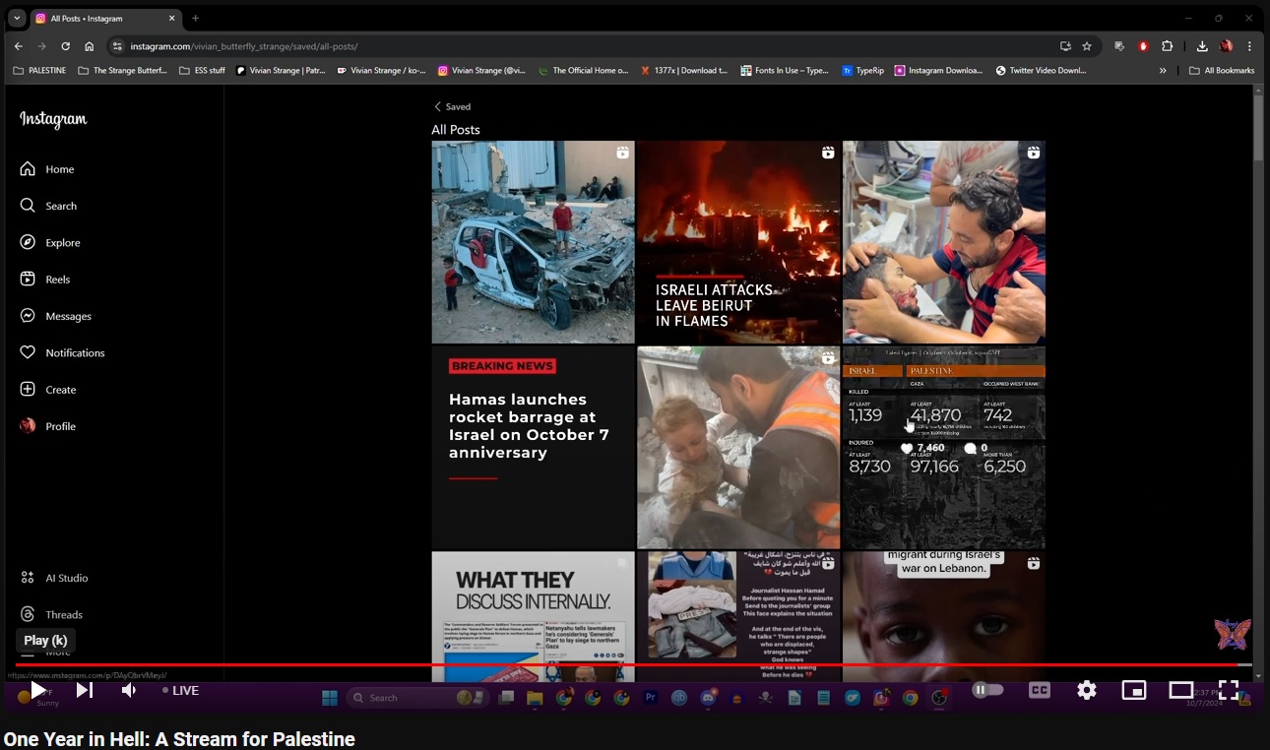
Task: Click Create new post icon
Action: pyautogui.click(x=28, y=390)
